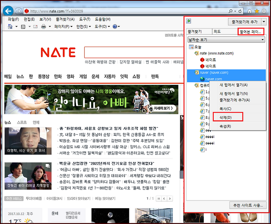Click the pause button of recommended services
The image size is (271, 224).
[x=158, y=199]
